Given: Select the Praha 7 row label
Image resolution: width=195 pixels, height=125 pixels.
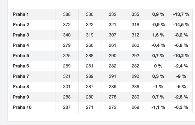Looking at the screenshot, I should click(x=21, y=76).
